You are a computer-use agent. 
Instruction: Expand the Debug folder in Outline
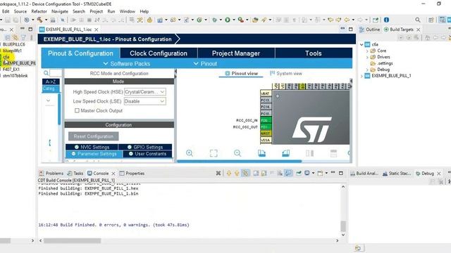click(367, 70)
